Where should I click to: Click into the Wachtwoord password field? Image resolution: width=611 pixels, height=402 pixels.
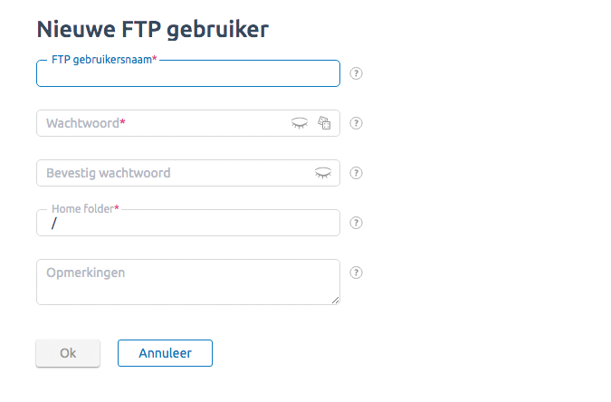click(164, 123)
